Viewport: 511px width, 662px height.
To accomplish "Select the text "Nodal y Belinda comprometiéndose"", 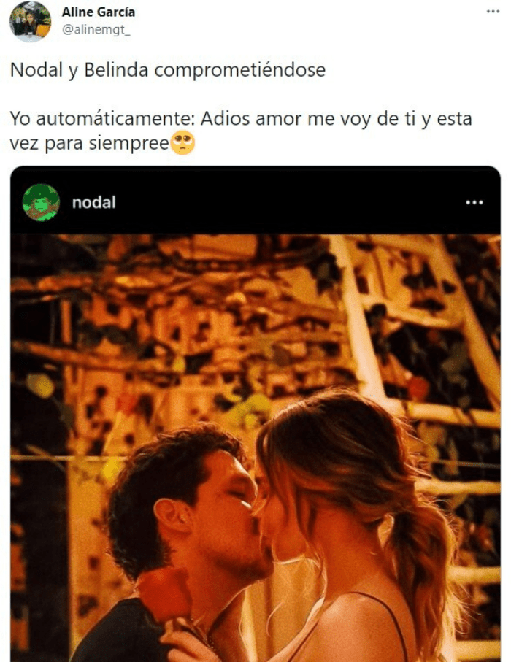I will [168, 69].
